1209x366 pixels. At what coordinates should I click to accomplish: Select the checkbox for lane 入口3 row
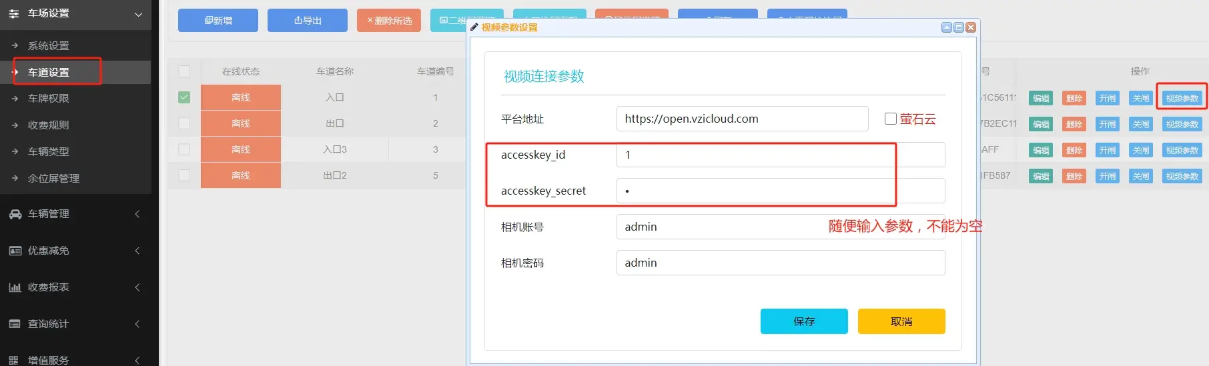184,149
